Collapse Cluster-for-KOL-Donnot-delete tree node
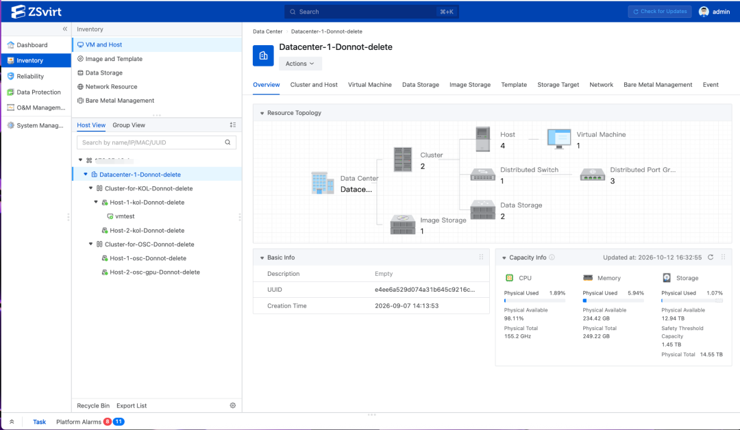Screen dimensions: 740x430 click(90, 188)
